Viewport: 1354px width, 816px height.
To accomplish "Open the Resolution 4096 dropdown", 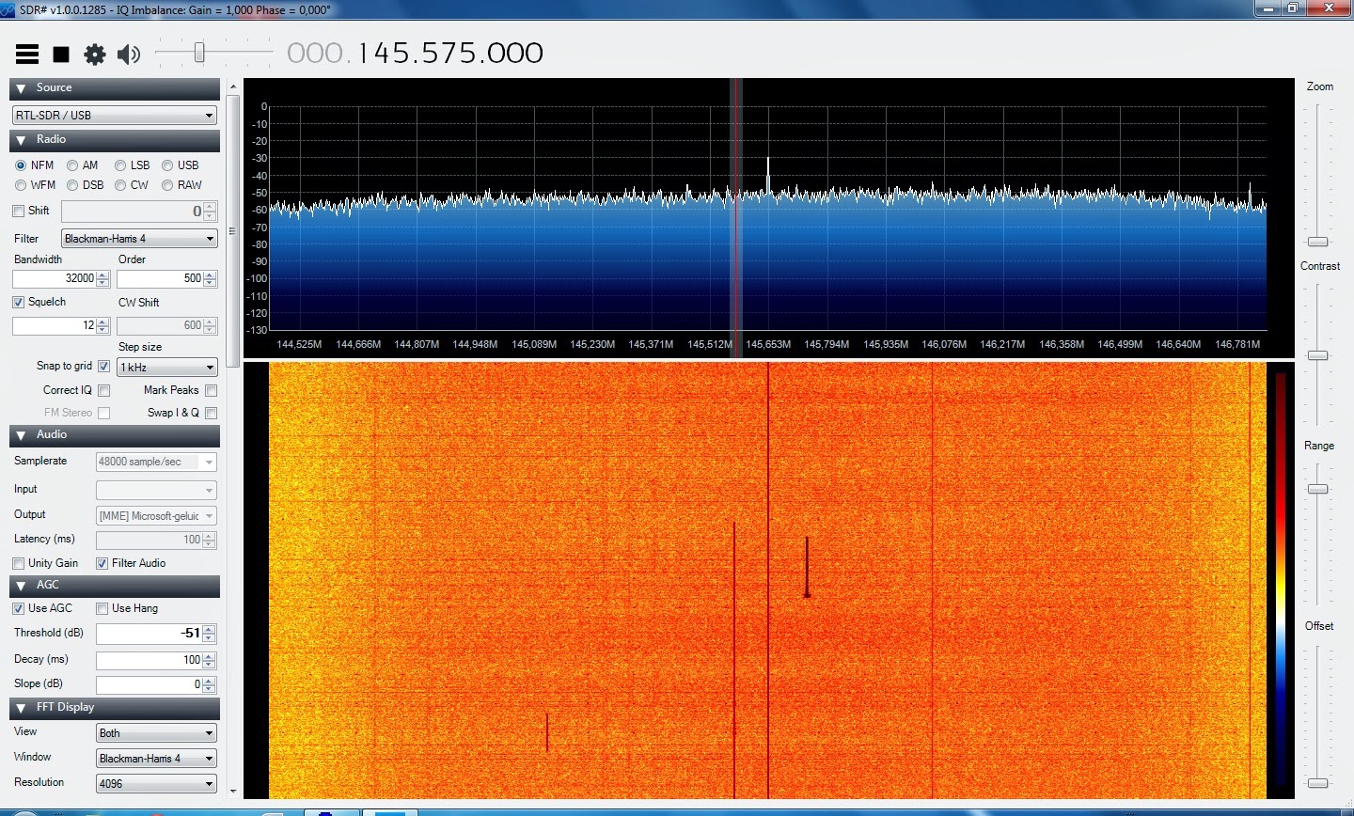I will click(156, 784).
